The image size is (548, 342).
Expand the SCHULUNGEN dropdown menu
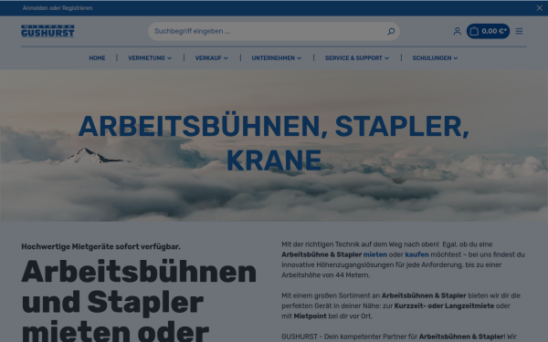435,58
